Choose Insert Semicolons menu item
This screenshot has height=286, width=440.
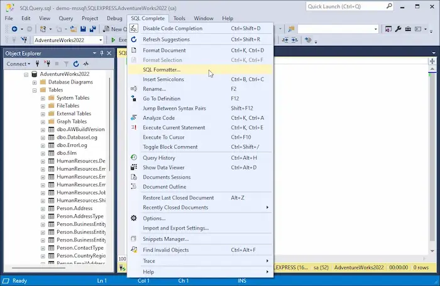coord(201,79)
